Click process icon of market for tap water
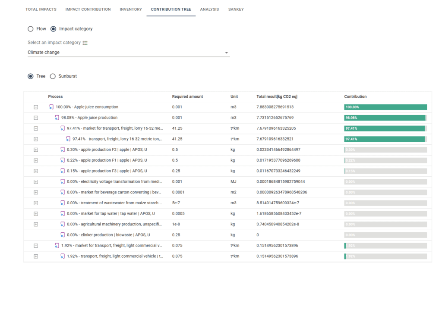Viewport: 442px width, 331px height. (x=63, y=214)
